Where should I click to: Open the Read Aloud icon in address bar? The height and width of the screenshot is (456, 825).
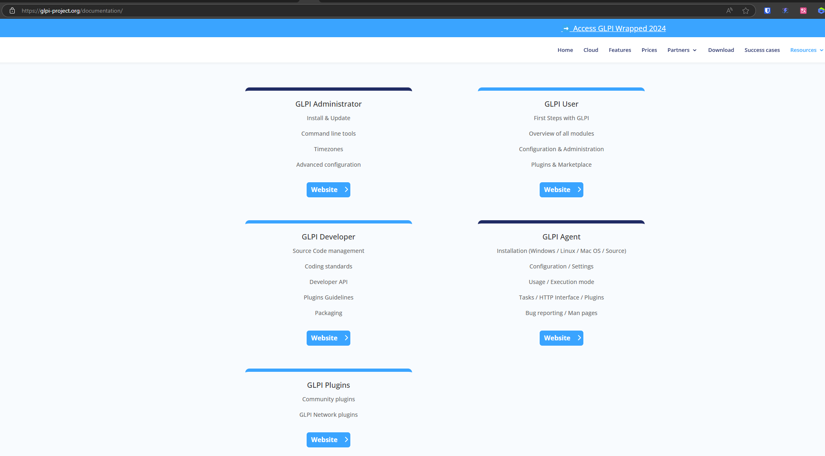pos(729,11)
